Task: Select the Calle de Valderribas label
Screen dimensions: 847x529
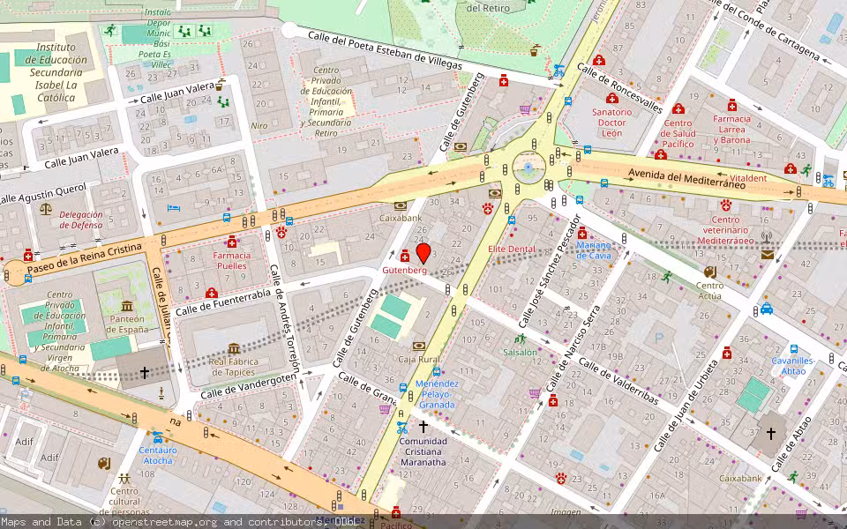Action: pos(618,381)
